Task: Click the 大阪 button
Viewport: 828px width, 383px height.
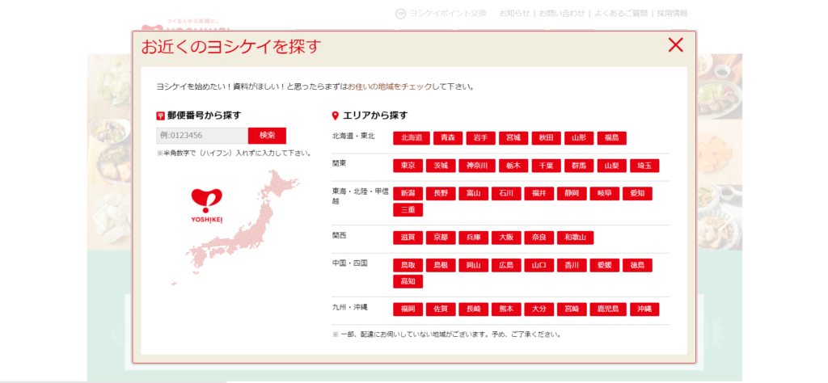Action: pos(506,238)
